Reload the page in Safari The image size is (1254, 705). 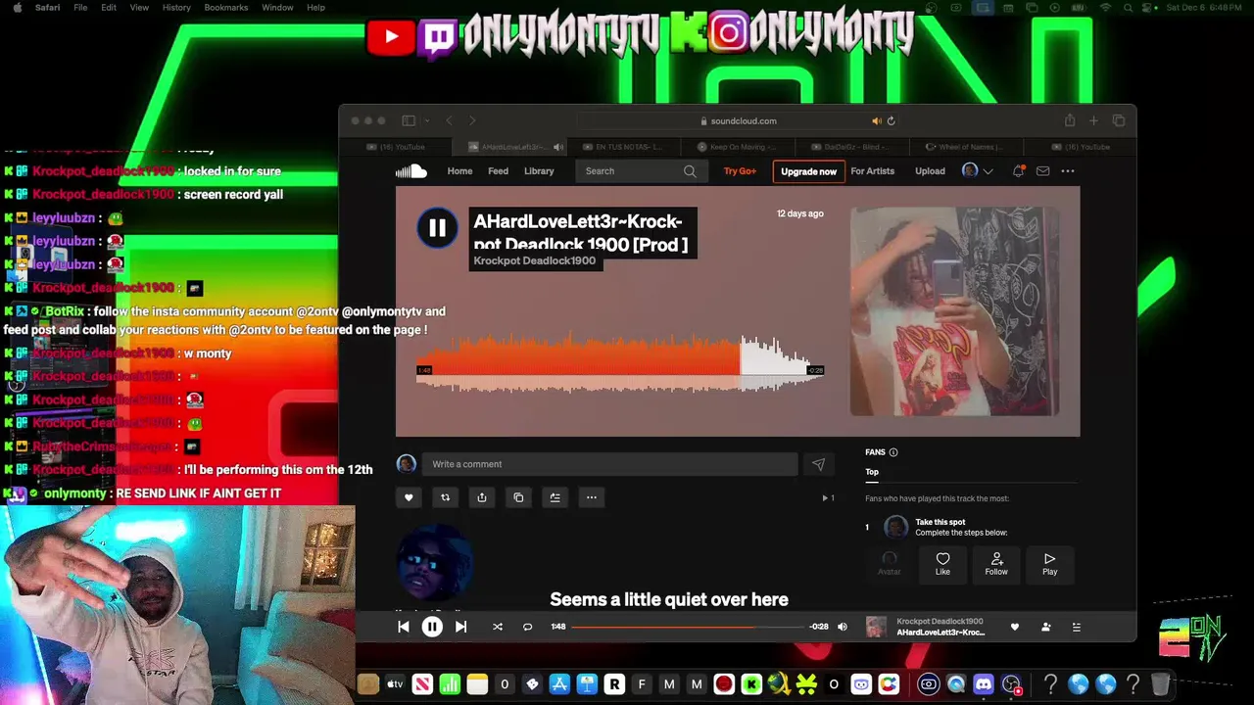891,121
